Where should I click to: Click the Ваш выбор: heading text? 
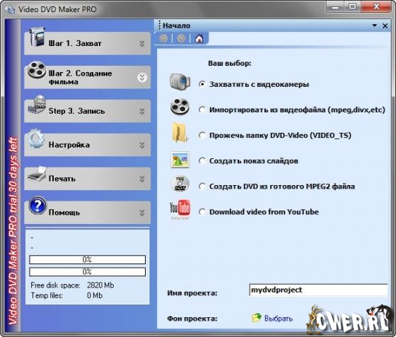[230, 63]
